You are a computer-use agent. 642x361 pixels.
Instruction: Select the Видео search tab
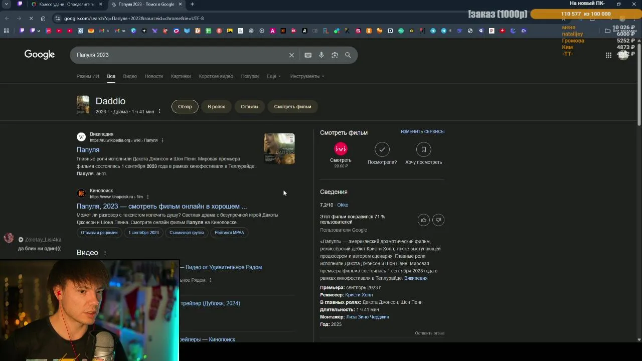click(x=130, y=76)
